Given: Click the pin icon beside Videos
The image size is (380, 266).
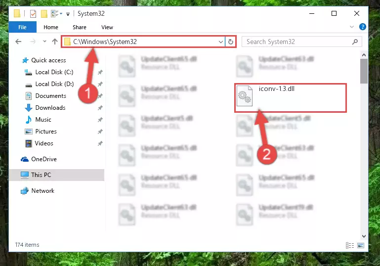Looking at the screenshot, I should point(100,143).
